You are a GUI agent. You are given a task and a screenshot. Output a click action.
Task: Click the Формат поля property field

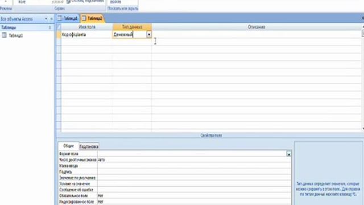(x=192, y=154)
